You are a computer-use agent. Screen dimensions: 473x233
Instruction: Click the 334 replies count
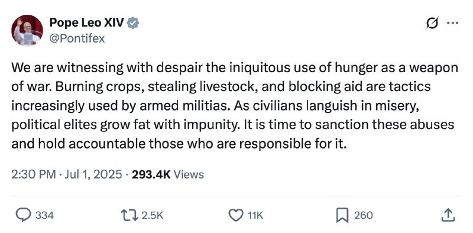[45, 215]
